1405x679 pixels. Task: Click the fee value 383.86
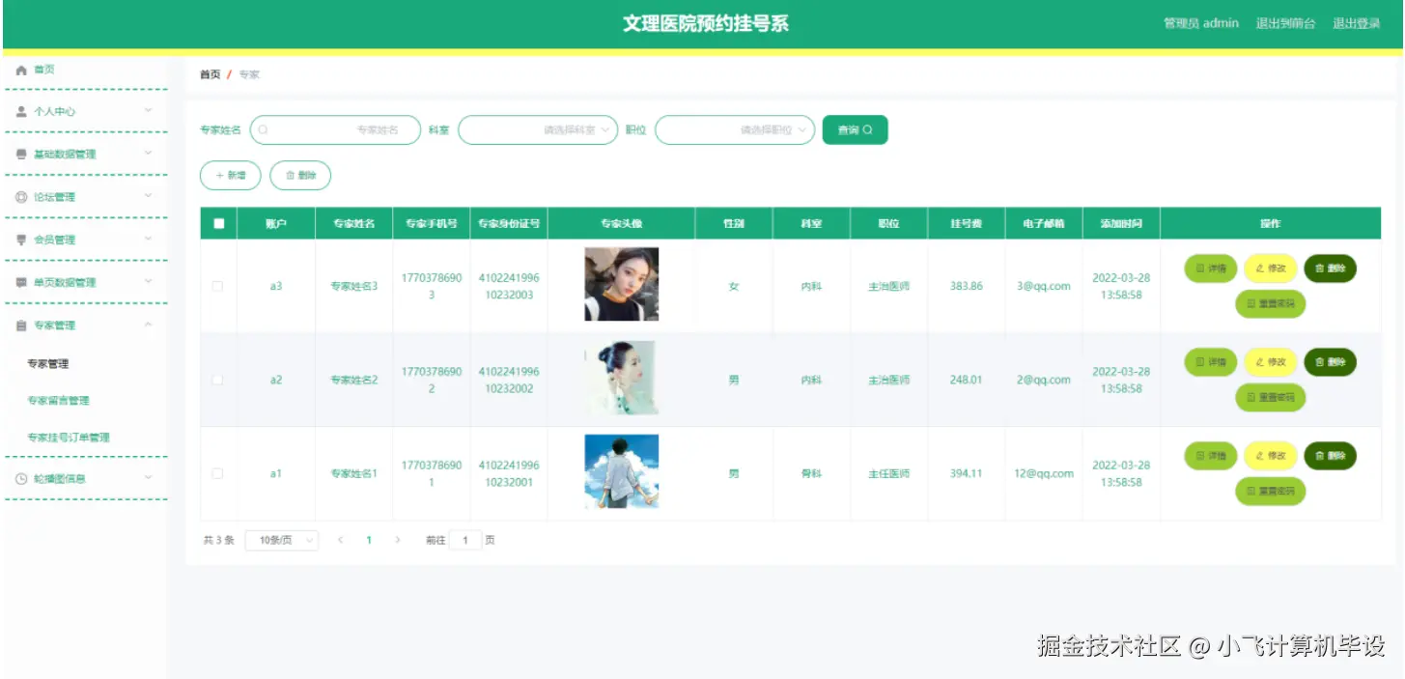point(966,287)
